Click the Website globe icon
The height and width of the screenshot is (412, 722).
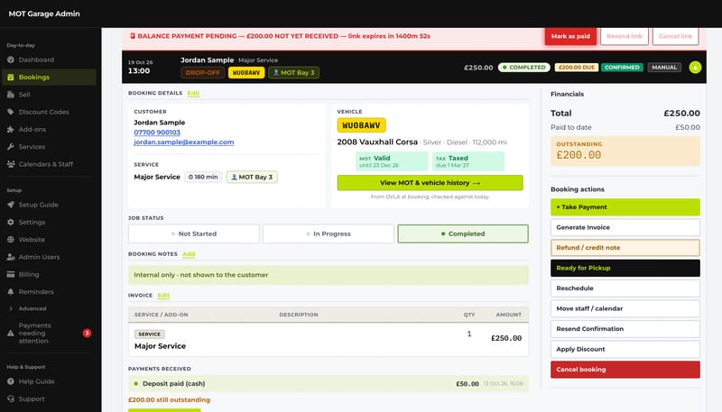(x=11, y=240)
